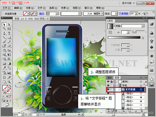The image size is (156, 117).
Task: Open the Color panel from dock
Action: 151,24
